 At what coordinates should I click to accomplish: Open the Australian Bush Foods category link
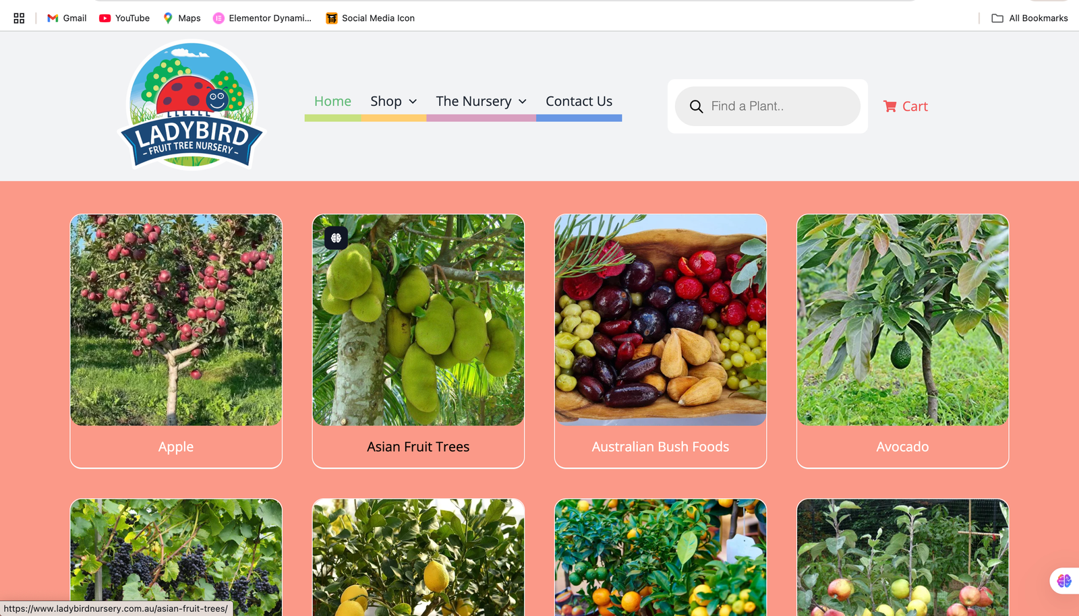click(x=660, y=447)
